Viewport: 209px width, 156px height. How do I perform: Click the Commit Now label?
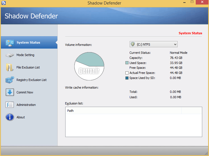point(25,92)
